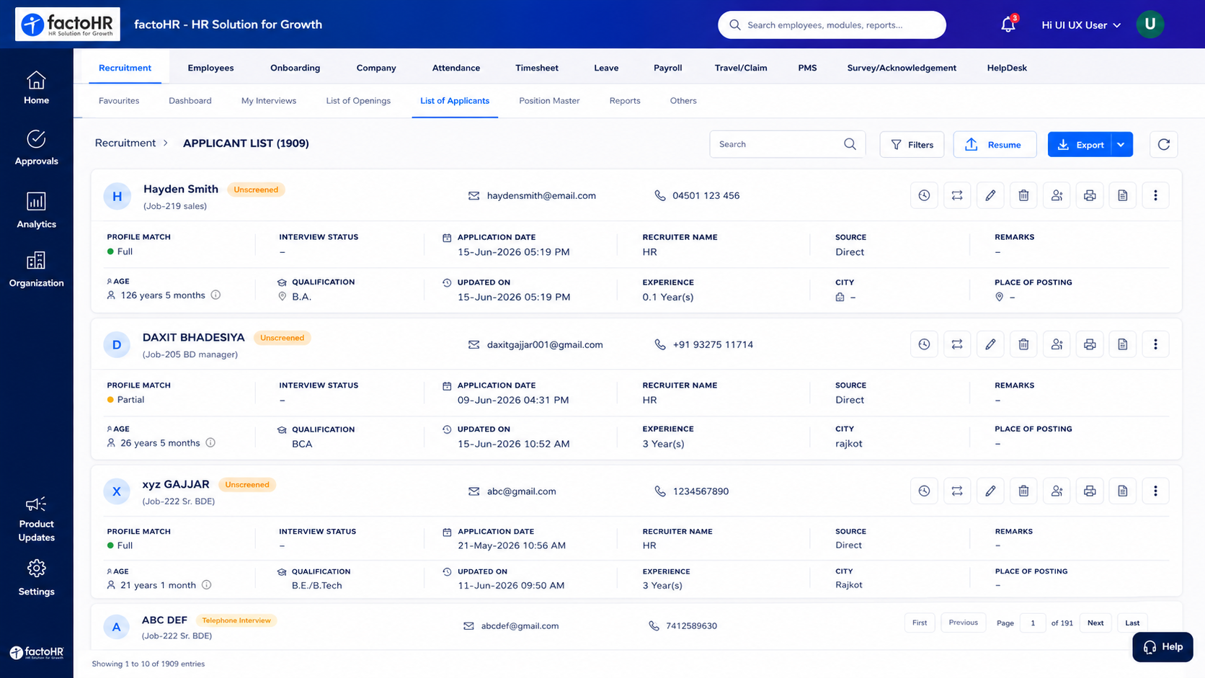Click the Export button

[x=1080, y=144]
